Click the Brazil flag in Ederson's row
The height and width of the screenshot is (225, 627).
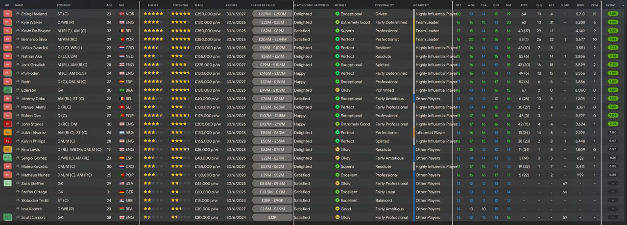pyautogui.click(x=122, y=90)
